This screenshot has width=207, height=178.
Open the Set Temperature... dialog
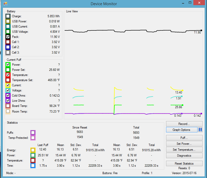[x=184, y=150]
